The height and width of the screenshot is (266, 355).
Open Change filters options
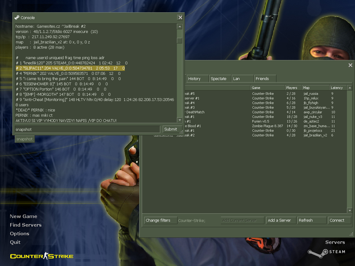pos(160,220)
